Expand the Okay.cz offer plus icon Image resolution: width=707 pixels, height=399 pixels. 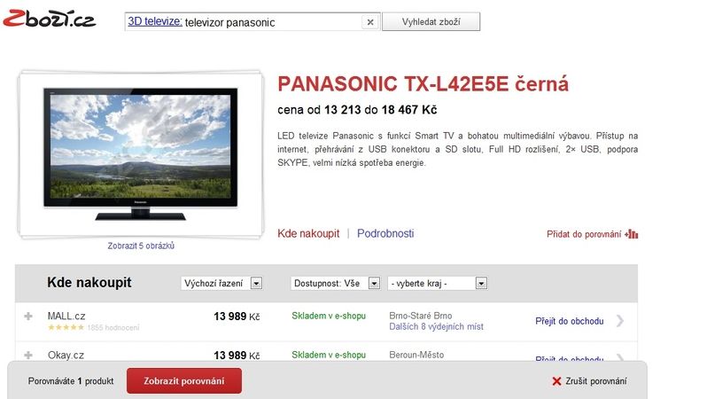pos(28,356)
